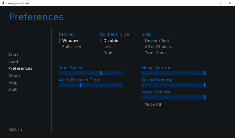
Task: Open the Start menu item
Action: click(13, 55)
